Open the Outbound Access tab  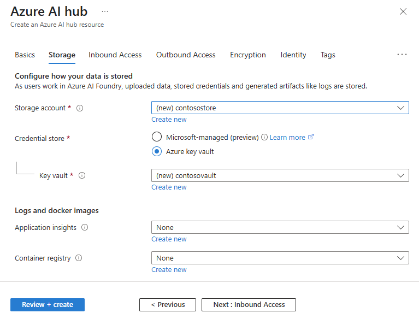point(186,55)
